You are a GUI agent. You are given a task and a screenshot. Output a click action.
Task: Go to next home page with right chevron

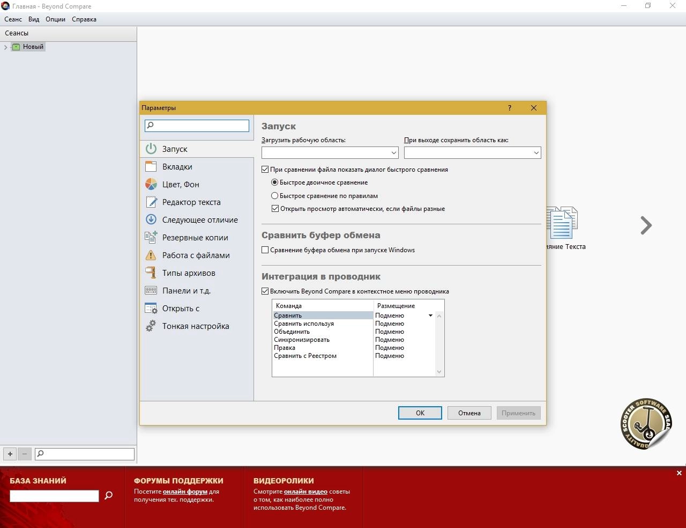coord(646,225)
